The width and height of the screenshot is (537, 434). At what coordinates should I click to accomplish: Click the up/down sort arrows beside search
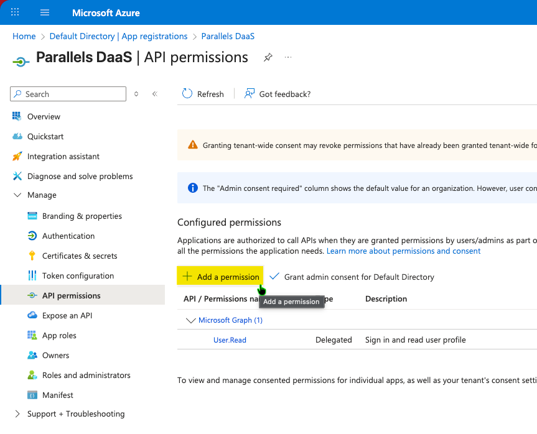pos(137,94)
